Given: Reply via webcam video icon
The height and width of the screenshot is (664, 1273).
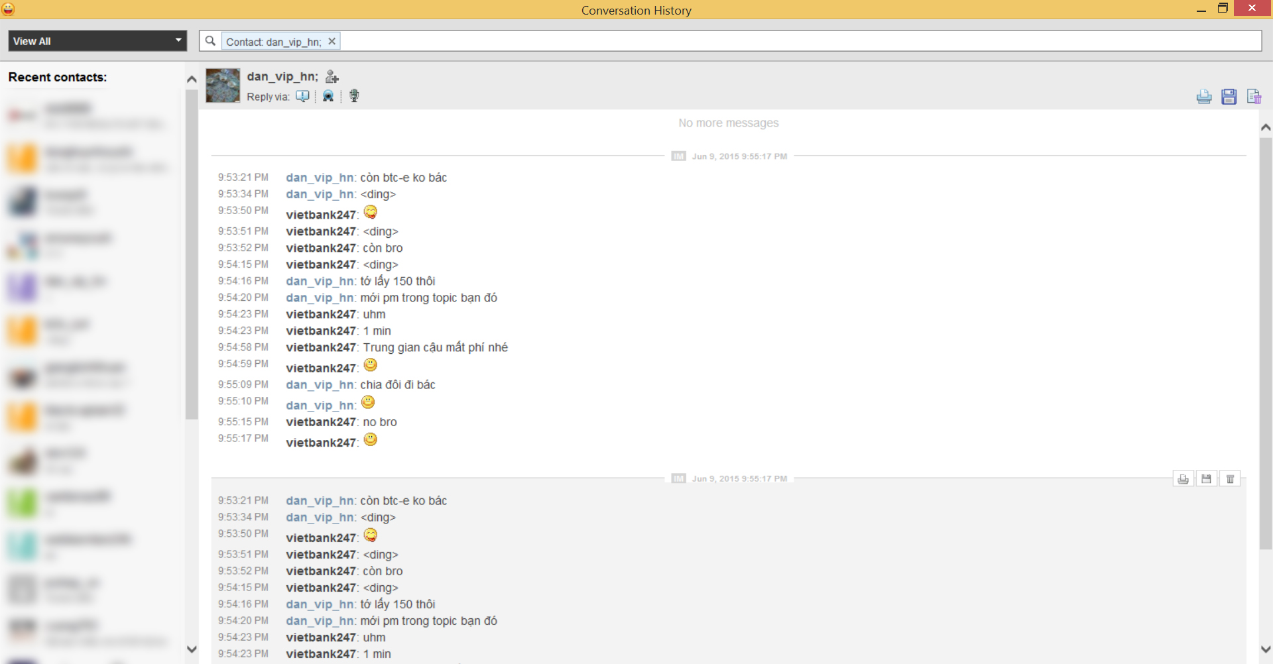Looking at the screenshot, I should pos(328,96).
